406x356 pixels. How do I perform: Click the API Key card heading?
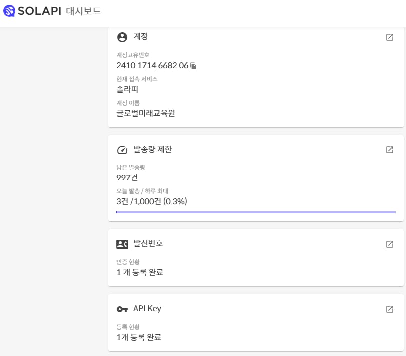coord(147,309)
